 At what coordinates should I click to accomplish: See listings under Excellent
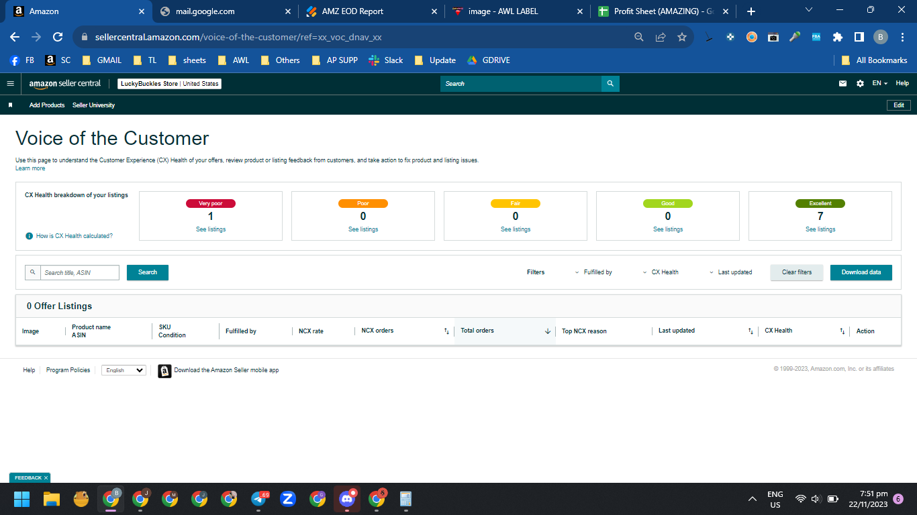tap(820, 229)
